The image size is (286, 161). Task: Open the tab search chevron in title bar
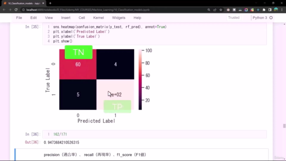point(256,3)
